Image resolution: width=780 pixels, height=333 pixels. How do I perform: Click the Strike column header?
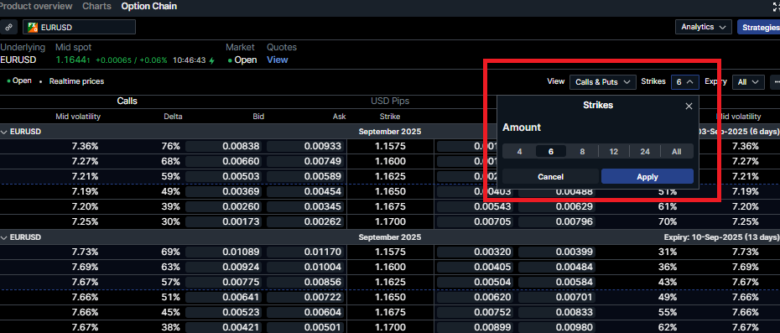[x=390, y=117]
